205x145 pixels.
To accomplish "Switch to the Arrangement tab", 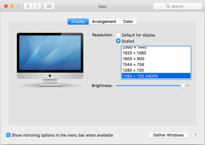I will tap(104, 21).
